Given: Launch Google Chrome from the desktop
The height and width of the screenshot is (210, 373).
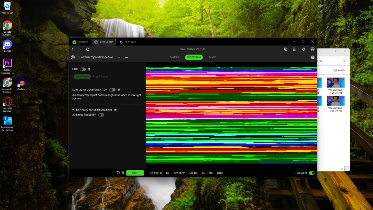Looking at the screenshot, I should coord(7,28).
